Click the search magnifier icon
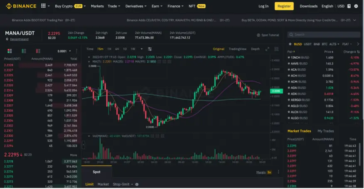 291,35
